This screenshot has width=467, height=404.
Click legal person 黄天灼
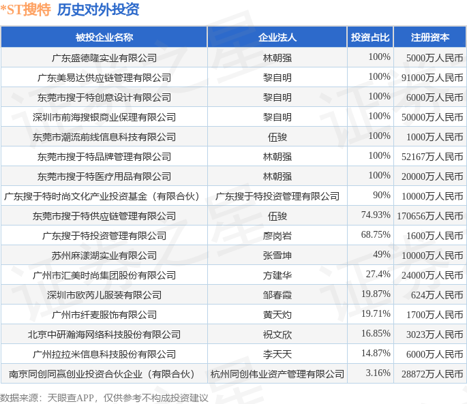coord(277,315)
